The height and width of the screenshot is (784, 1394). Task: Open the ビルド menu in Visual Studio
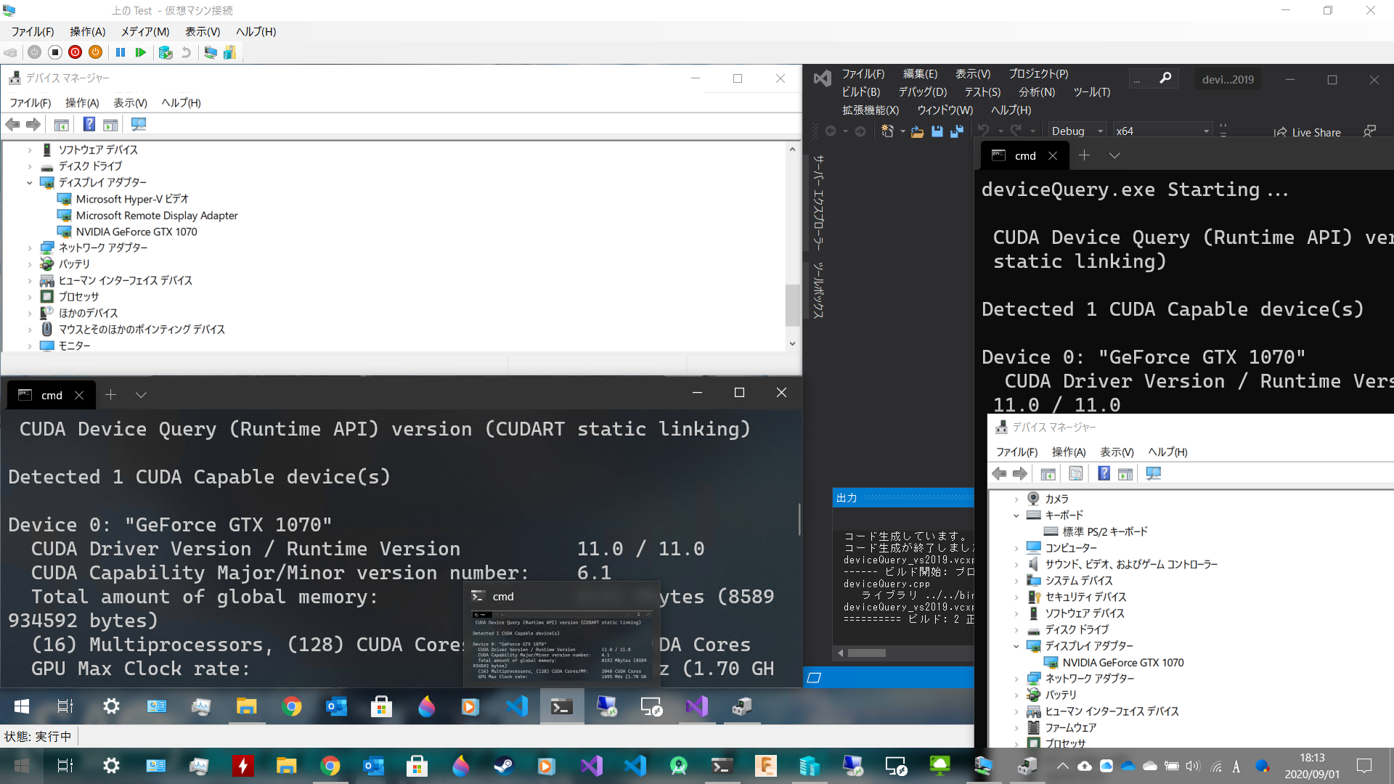tap(863, 91)
